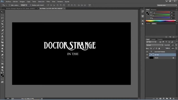Open the Character panel icon in the dock

(x=143, y=21)
